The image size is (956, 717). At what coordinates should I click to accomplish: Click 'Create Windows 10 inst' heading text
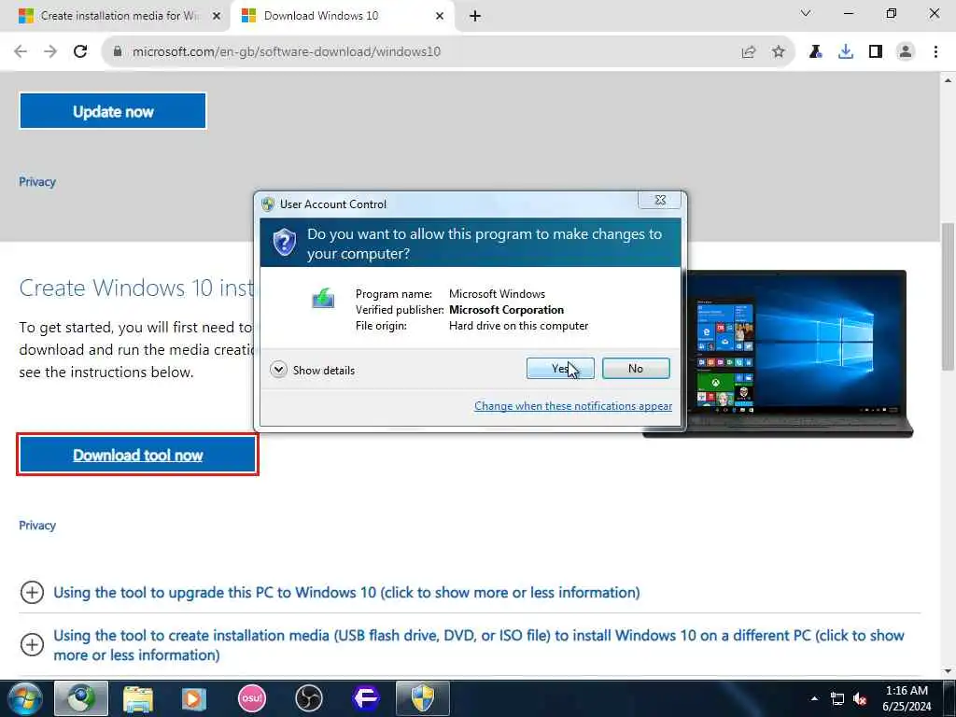pyautogui.click(x=136, y=288)
